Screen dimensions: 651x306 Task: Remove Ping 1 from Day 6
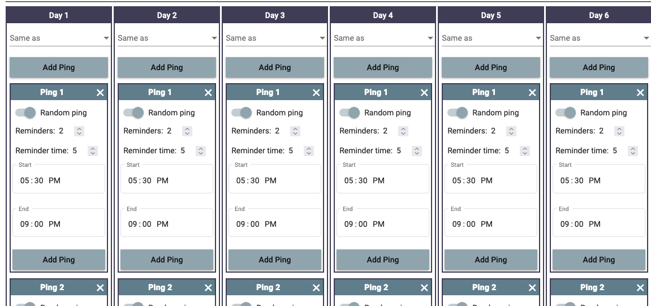coord(640,93)
